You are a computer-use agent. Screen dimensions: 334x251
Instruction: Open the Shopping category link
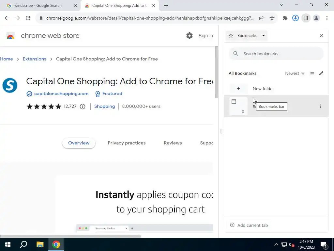[104, 106]
